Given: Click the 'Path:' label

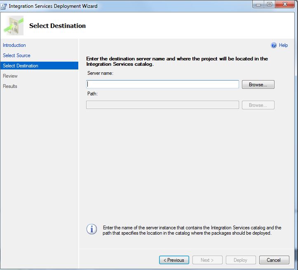Looking at the screenshot, I should (x=92, y=94).
